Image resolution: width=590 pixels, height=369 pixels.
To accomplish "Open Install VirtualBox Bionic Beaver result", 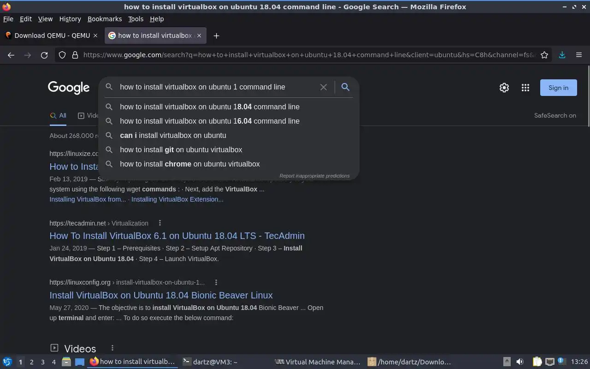I will click(x=161, y=295).
